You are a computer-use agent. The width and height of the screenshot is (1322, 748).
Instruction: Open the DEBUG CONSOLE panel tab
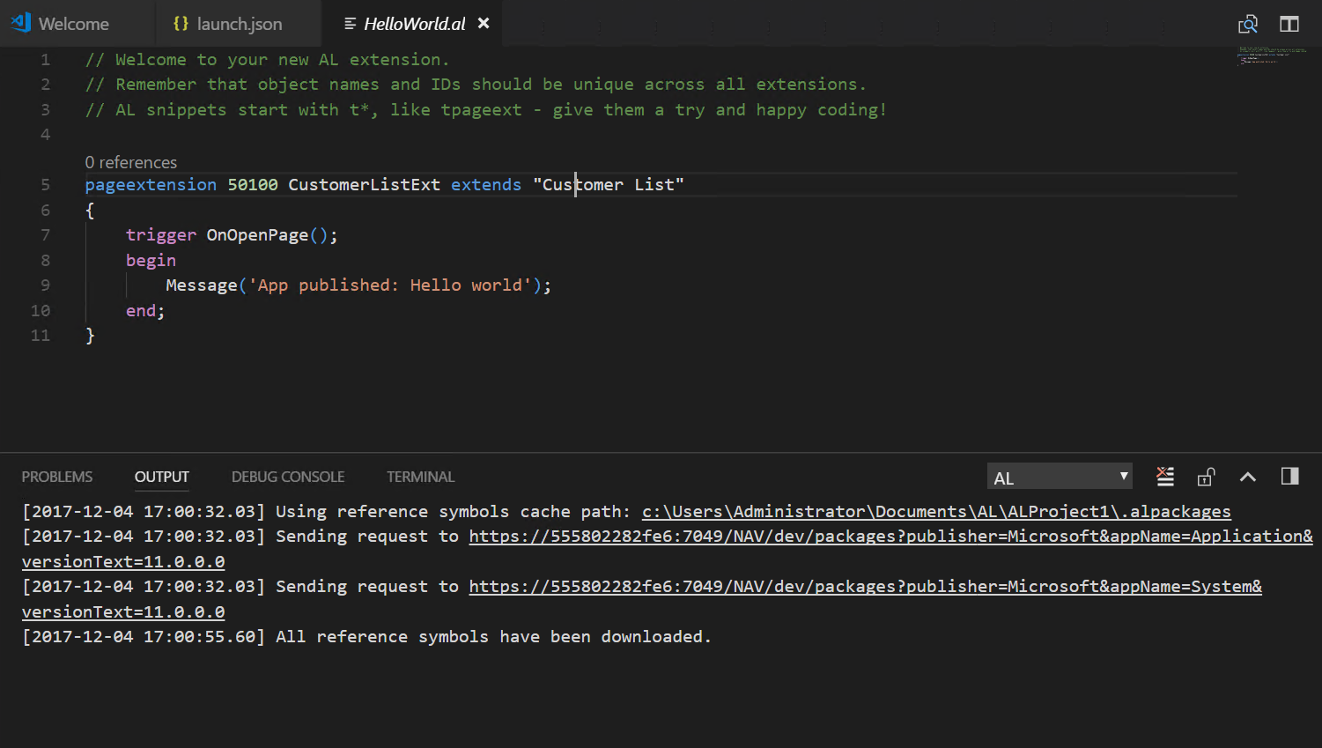click(x=287, y=476)
